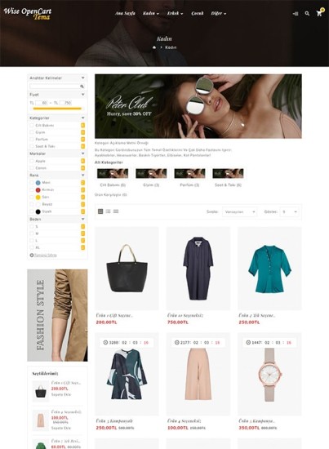Viewport: 329px width, 449px height.
Task: Click the search magnifier icon in header
Action: 307,13
